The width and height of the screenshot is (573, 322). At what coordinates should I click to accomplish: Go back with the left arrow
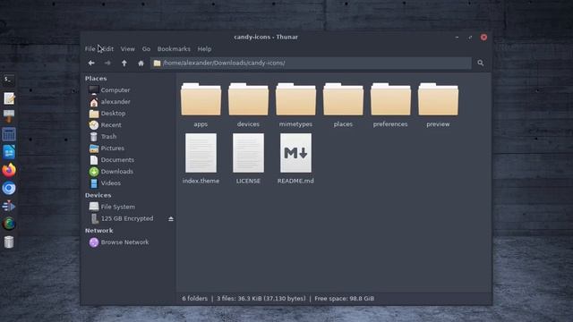[91, 64]
